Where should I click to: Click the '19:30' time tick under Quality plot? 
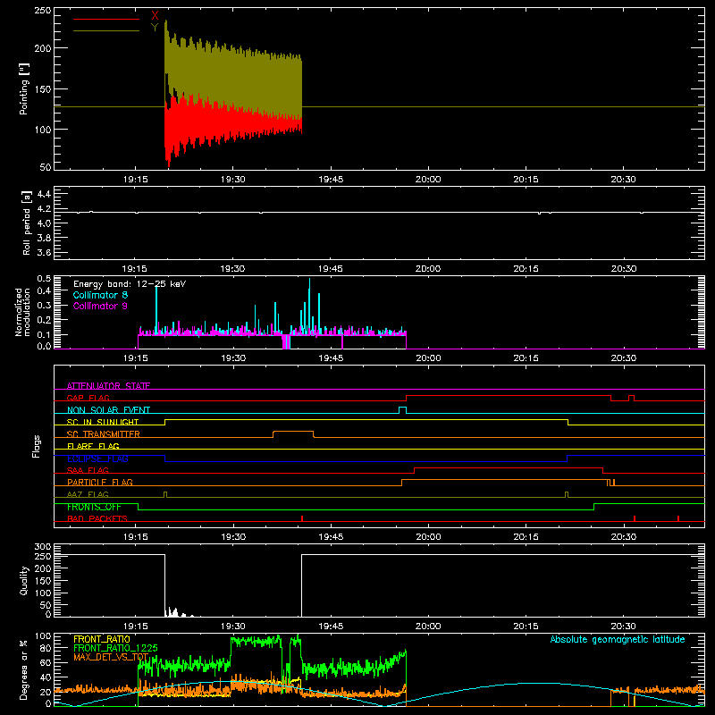click(233, 627)
